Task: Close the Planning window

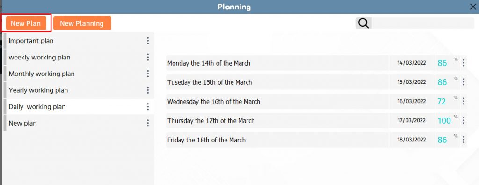Action: click(x=473, y=7)
